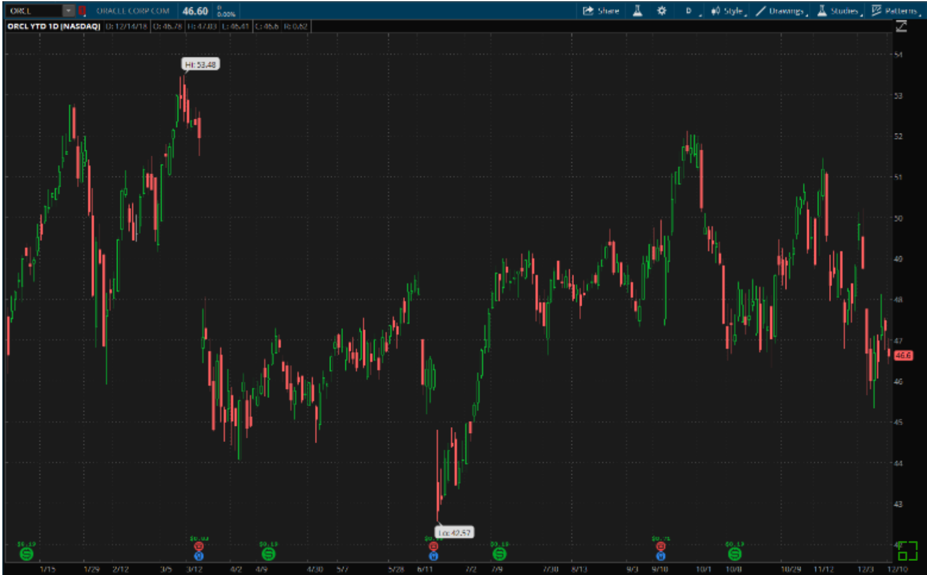This screenshot has width=927, height=575.
Task: Click the red earnings marker near 9/10
Action: (660, 546)
